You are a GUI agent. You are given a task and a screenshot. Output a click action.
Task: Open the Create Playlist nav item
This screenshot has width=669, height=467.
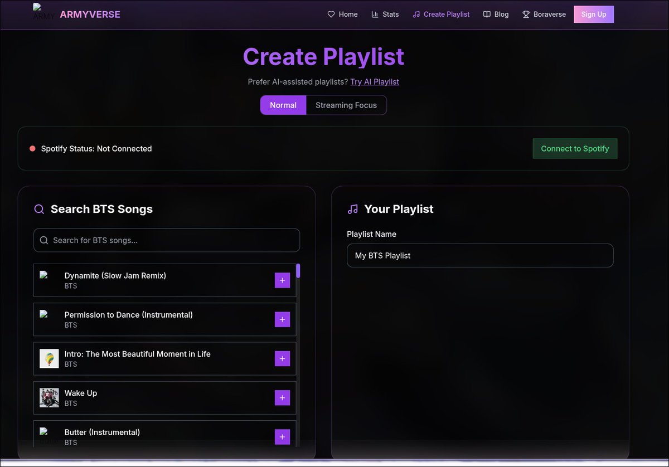[x=441, y=14]
